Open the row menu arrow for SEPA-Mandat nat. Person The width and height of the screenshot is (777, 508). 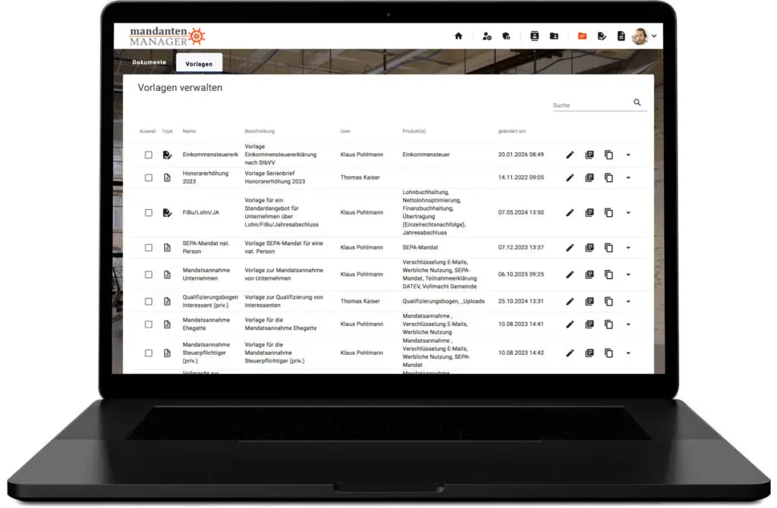click(628, 248)
